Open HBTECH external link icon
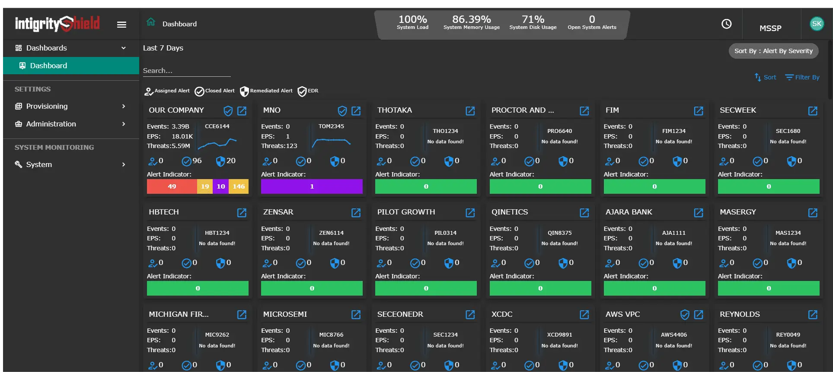 point(242,213)
